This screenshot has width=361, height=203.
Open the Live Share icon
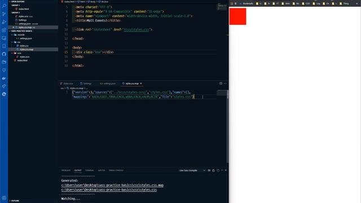[4, 86]
